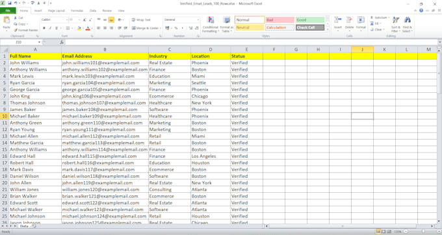Open Excel Help question mark icon
The image size is (442, 235).
point(421,10)
